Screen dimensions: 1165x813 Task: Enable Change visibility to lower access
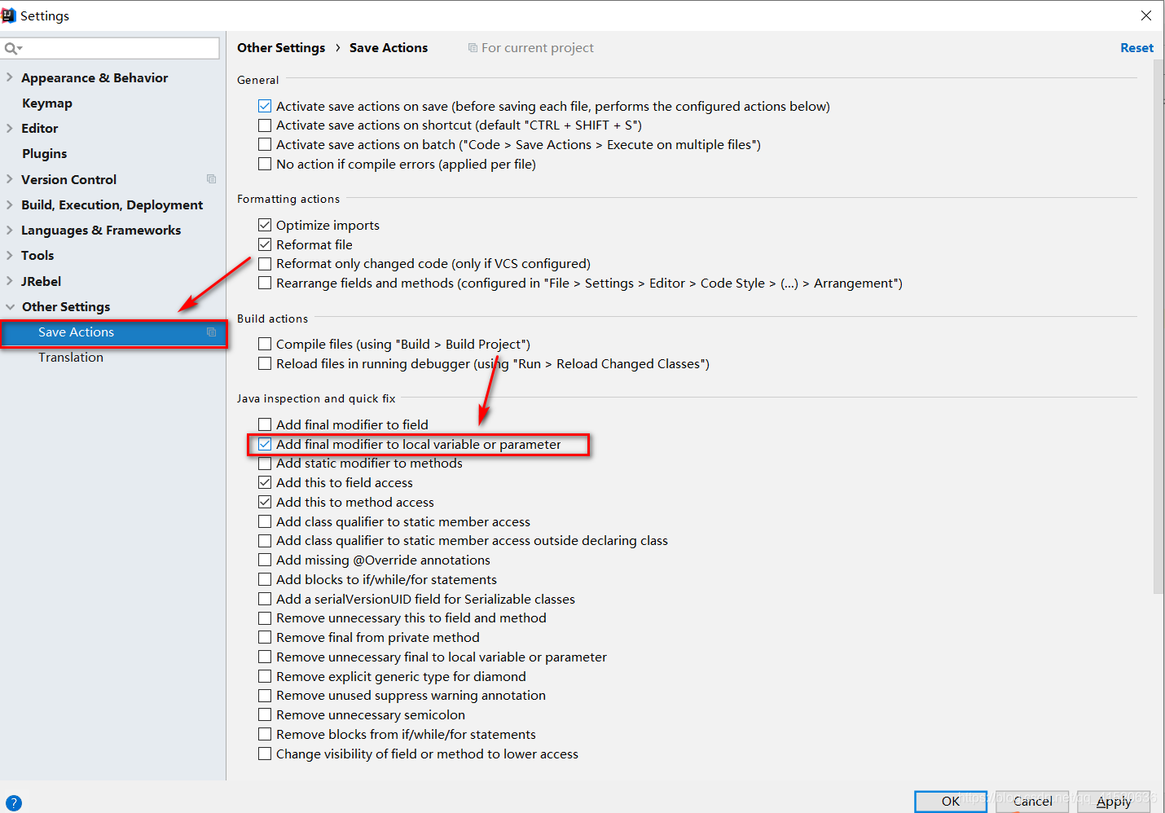click(265, 754)
